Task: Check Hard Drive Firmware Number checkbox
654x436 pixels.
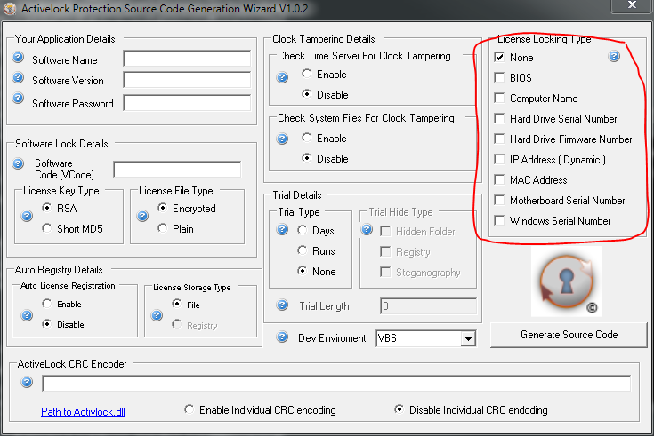Action: pyautogui.click(x=499, y=139)
